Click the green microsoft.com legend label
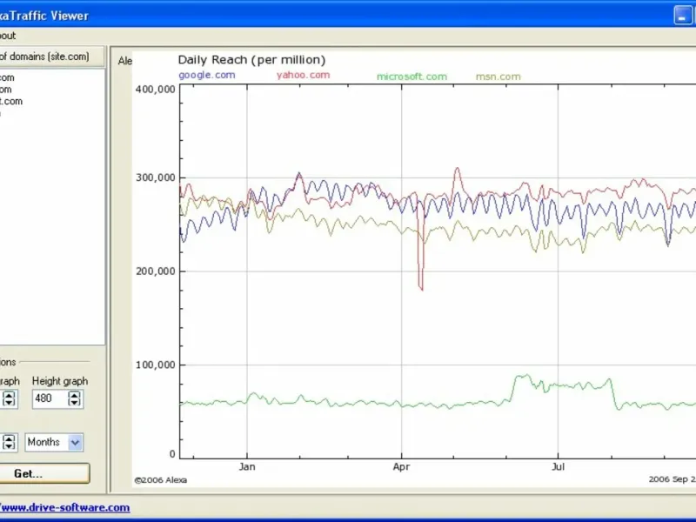This screenshot has height=522, width=696. tap(412, 77)
